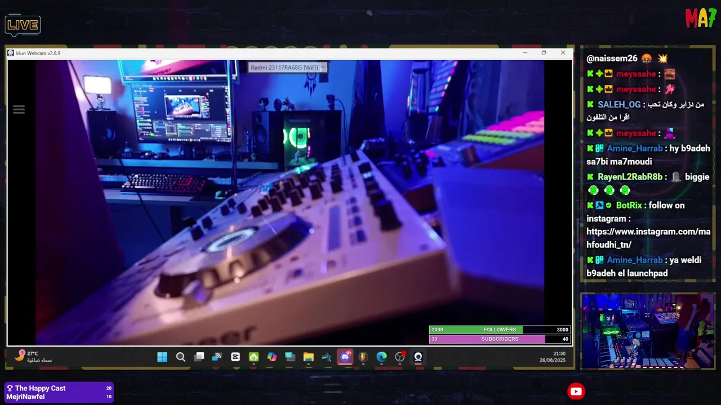Open the Windows Start menu

162,357
